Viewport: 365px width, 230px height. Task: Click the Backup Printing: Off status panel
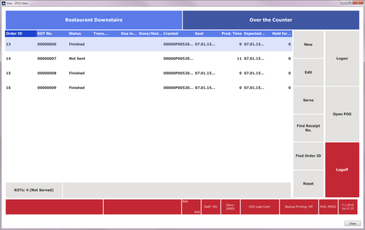[298, 207]
